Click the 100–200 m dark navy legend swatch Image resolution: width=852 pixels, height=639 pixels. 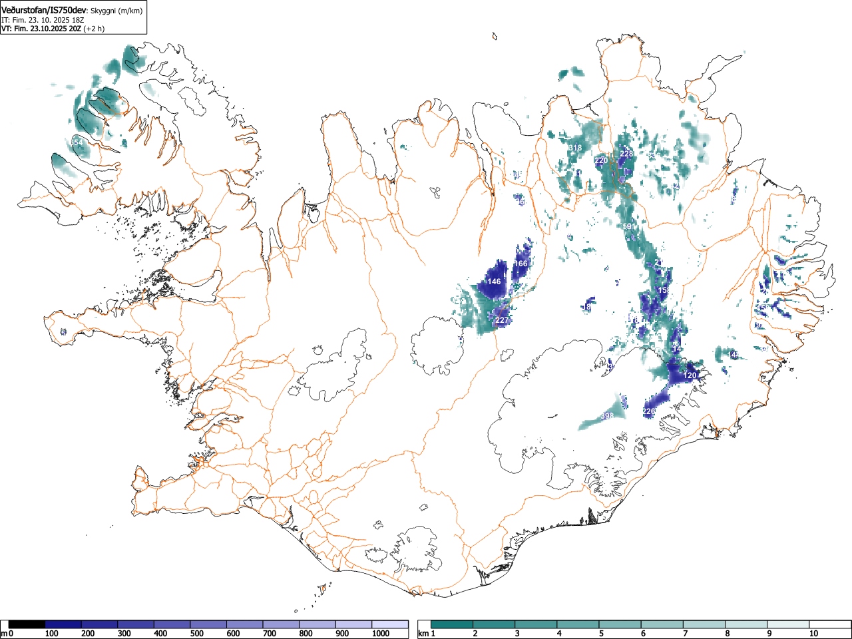(63, 624)
